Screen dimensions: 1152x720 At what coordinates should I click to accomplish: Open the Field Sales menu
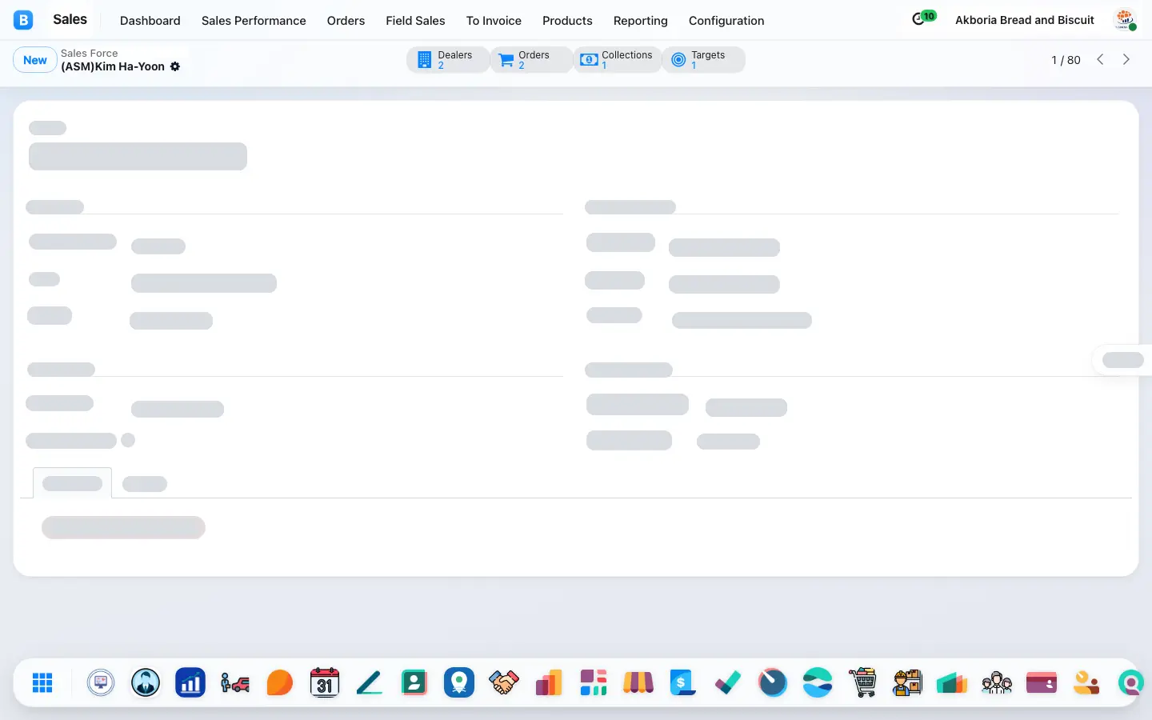[415, 21]
